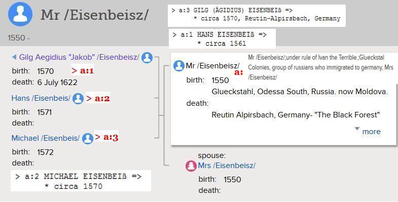The width and height of the screenshot is (398, 202).
Task: Click the red a:3 annotation label
Action: pos(106,137)
